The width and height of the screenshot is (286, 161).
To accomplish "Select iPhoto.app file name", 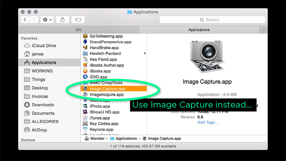I will pyautogui.click(x=100, y=106).
